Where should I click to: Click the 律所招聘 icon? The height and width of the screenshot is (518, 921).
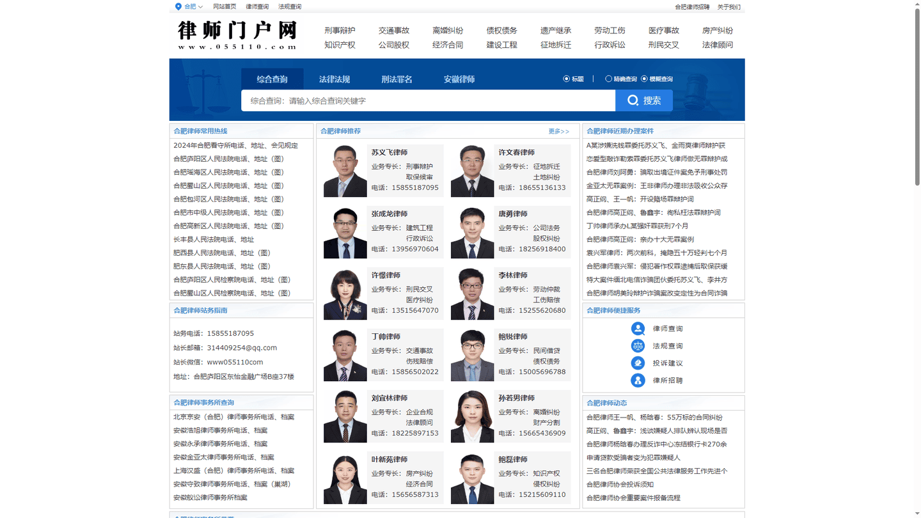click(x=638, y=381)
